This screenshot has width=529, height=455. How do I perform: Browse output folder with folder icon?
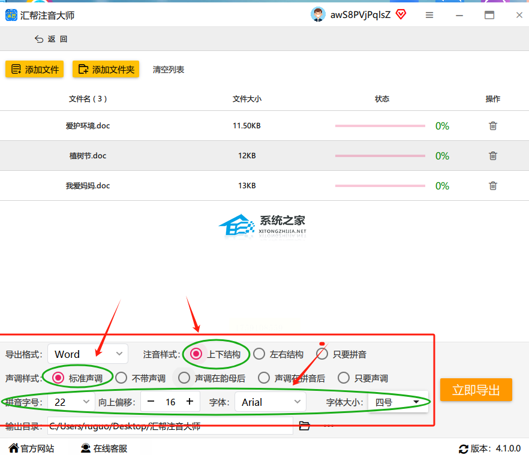[304, 426]
